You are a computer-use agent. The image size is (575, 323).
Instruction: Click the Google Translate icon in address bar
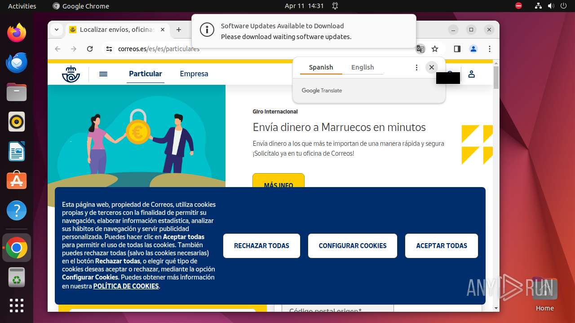[420, 49]
